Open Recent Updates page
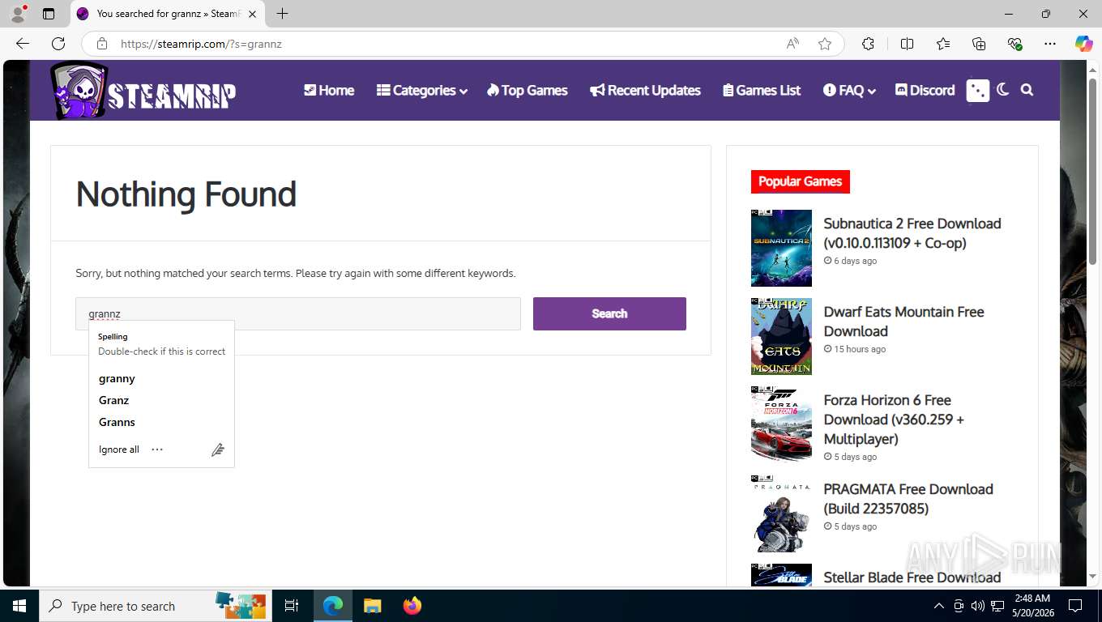Viewport: 1102px width, 622px height. coord(645,90)
